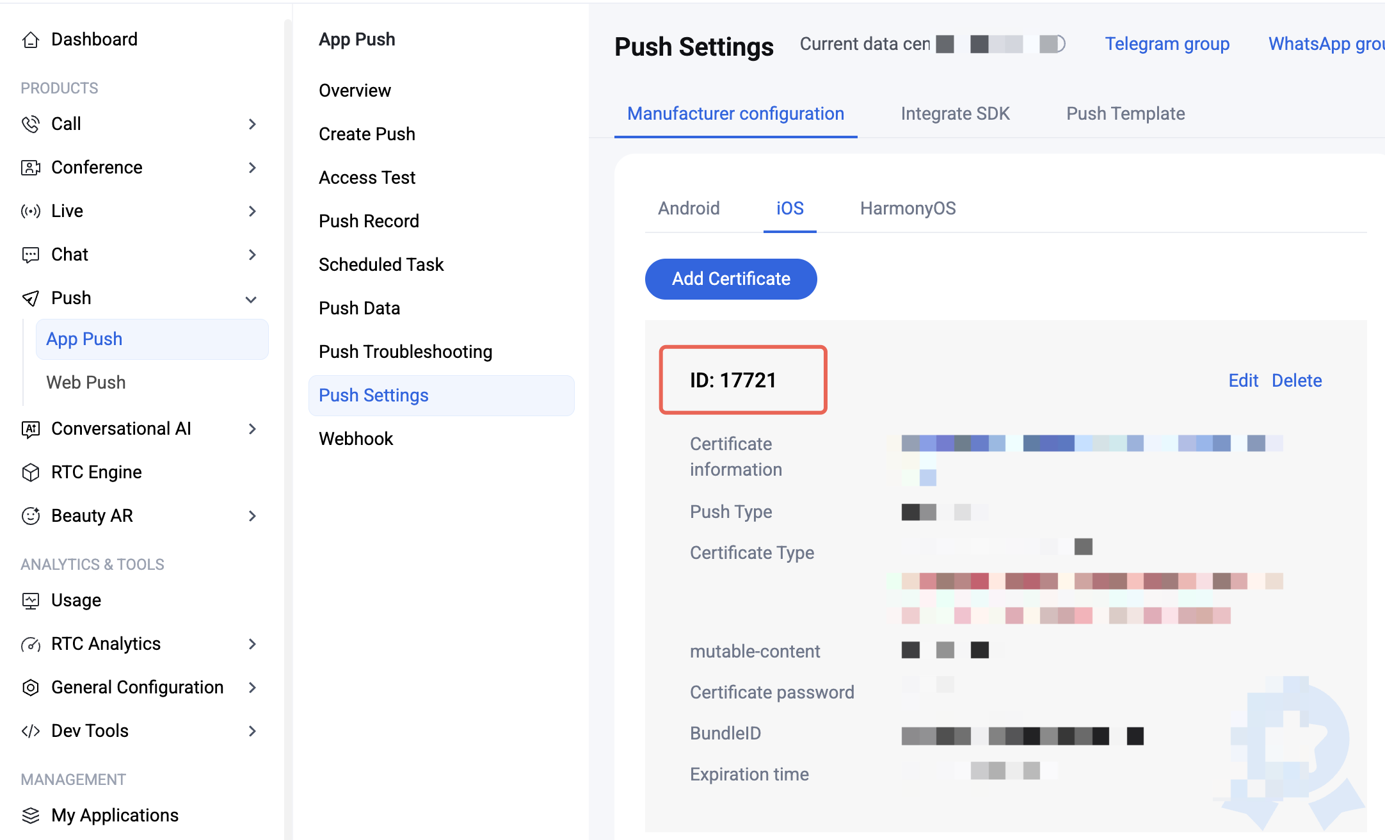The image size is (1385, 840).
Task: Open the Telegram group link
Action: tap(1167, 44)
